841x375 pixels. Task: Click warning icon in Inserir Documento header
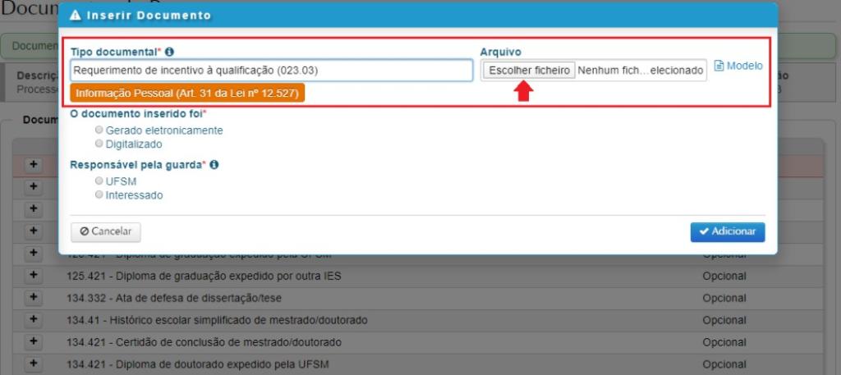75,16
